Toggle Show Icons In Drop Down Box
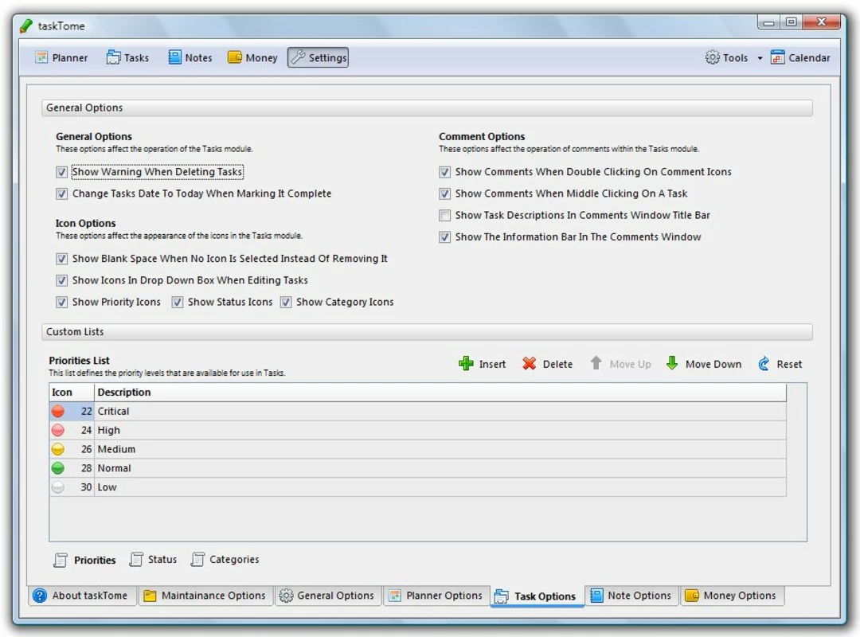 [61, 280]
